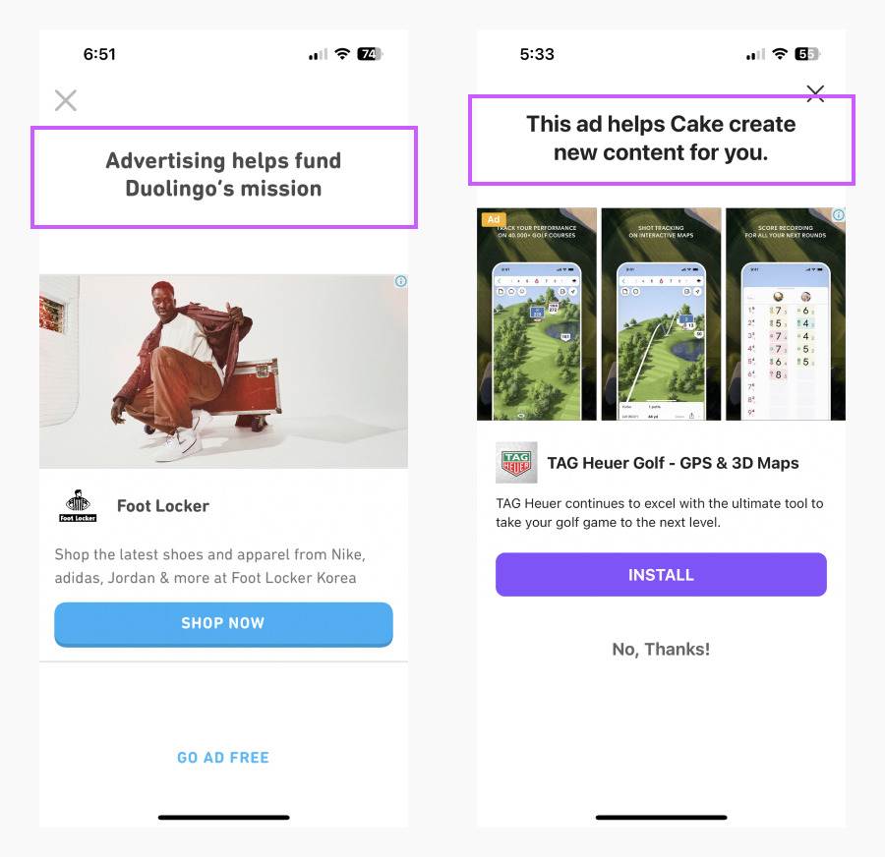Open the shot tracking golf screenshot
This screenshot has height=857, width=885.
pos(661,314)
